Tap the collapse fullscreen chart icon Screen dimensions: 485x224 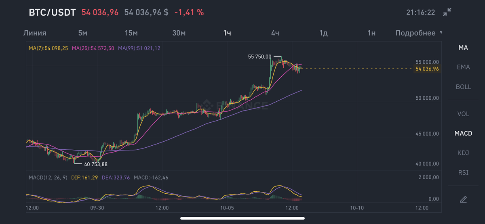pyautogui.click(x=447, y=13)
